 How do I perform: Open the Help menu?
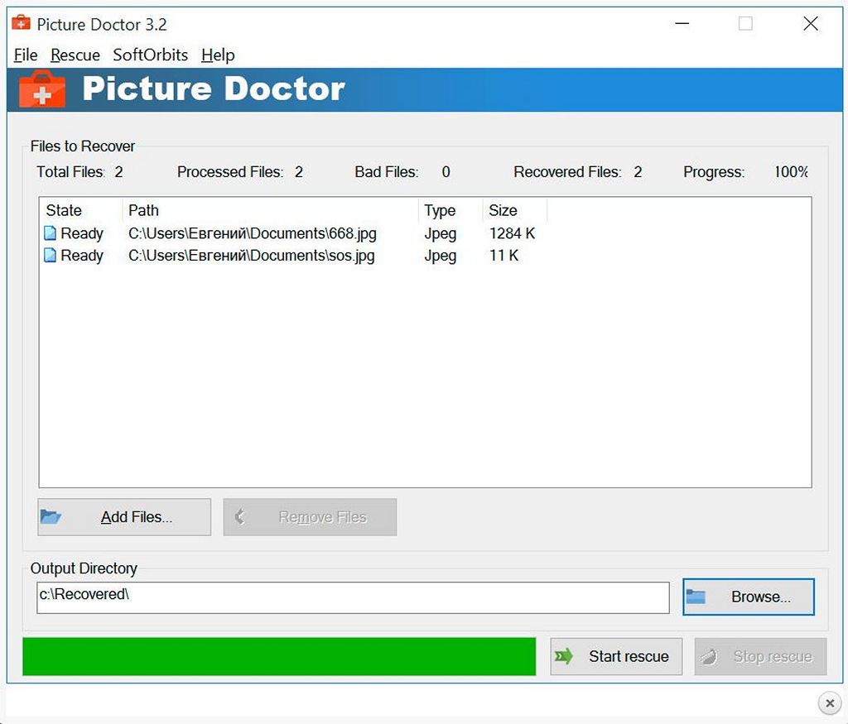(218, 55)
